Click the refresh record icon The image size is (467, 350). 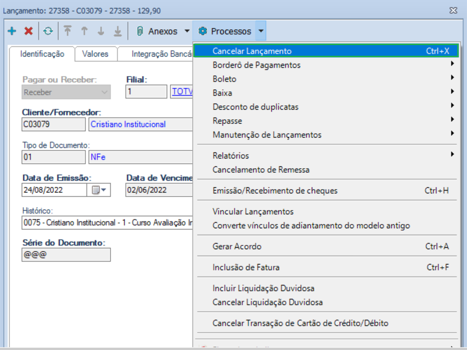[x=48, y=31]
